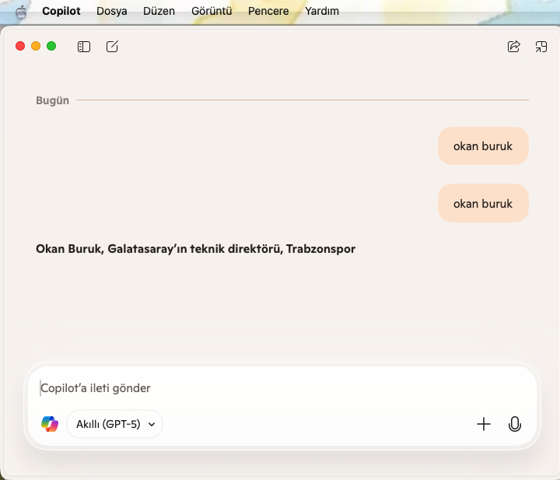The image size is (560, 480).
Task: Focus the Copilot'a ileti gönder field
Action: pyautogui.click(x=282, y=388)
